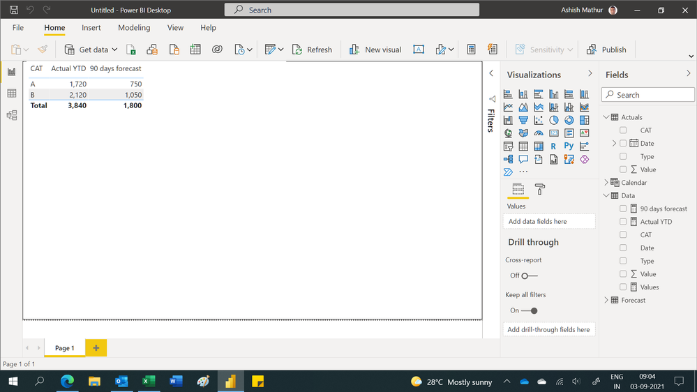Check the Actual YTD measure
Viewport: 697px width, 392px height.
click(623, 222)
